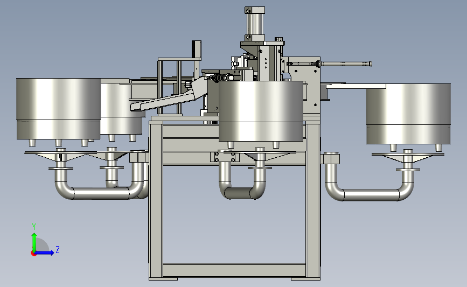Click the red origin point of the axis triad

33,254
